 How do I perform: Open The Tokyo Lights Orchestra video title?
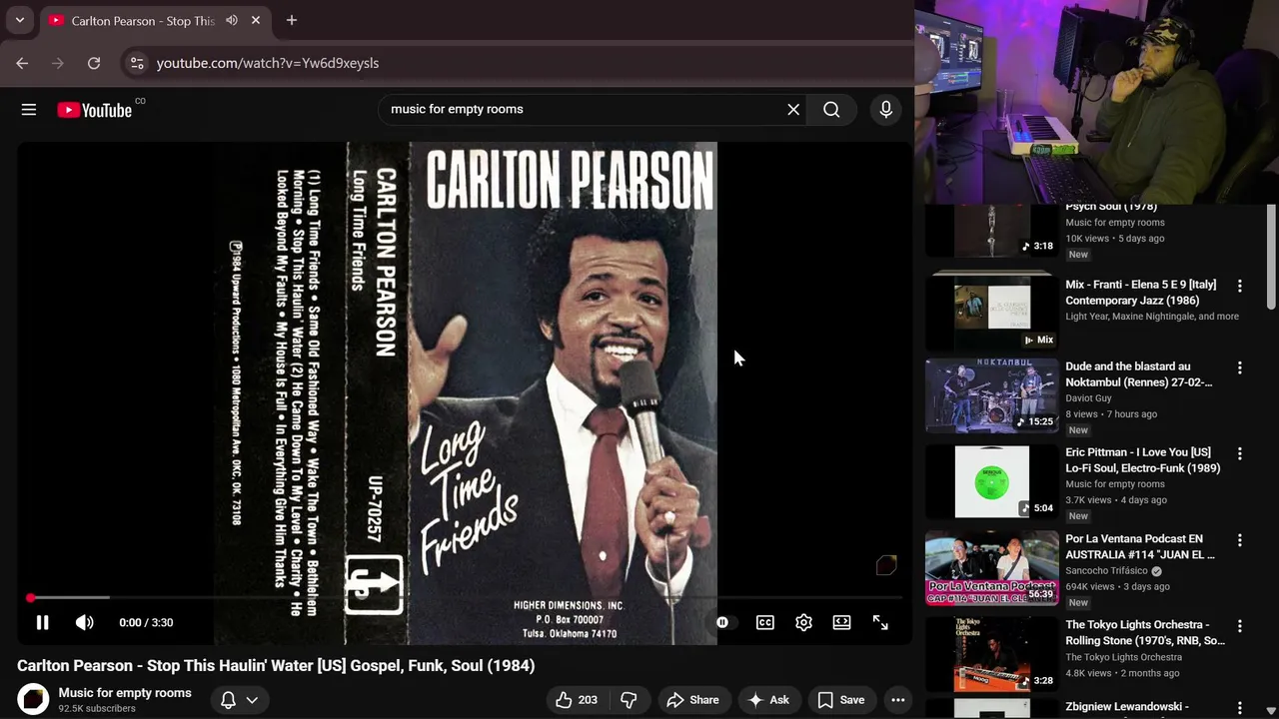tap(1145, 633)
